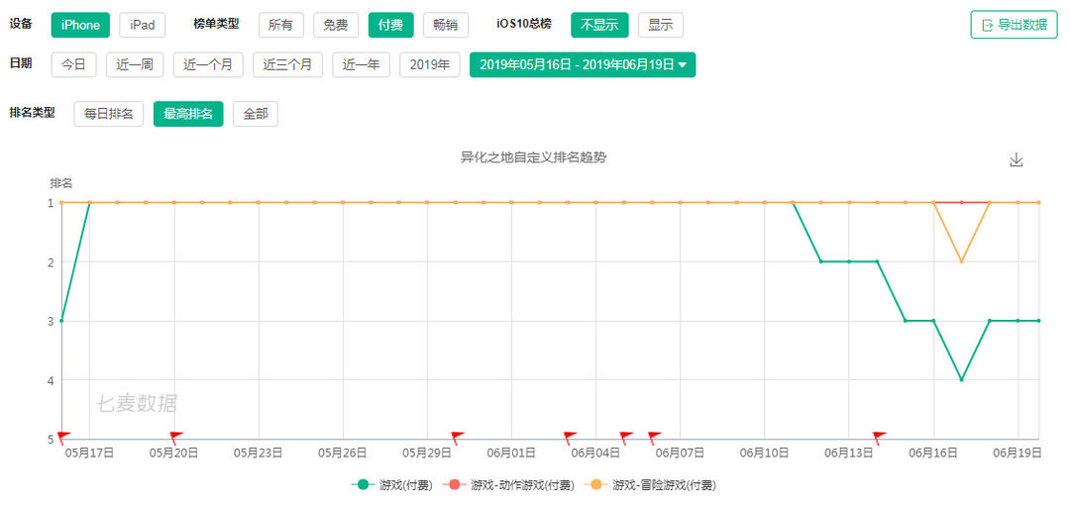1070x509 pixels.
Task: Select 近三个月 date range
Action: pyautogui.click(x=288, y=64)
